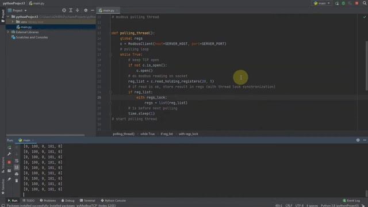Open the TODO tool window
Screen dimensions: 368x207
coord(29,201)
